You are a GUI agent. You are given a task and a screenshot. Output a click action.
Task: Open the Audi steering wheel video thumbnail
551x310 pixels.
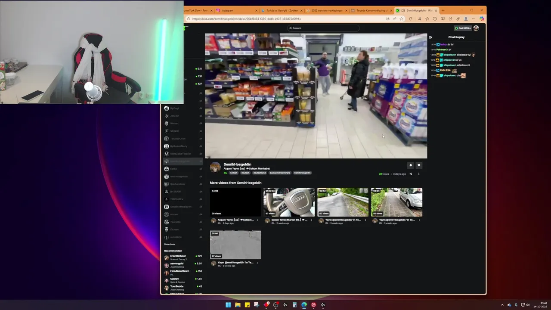[x=289, y=202]
